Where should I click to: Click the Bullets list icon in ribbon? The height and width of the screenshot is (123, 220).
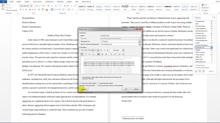(x=52, y=6)
